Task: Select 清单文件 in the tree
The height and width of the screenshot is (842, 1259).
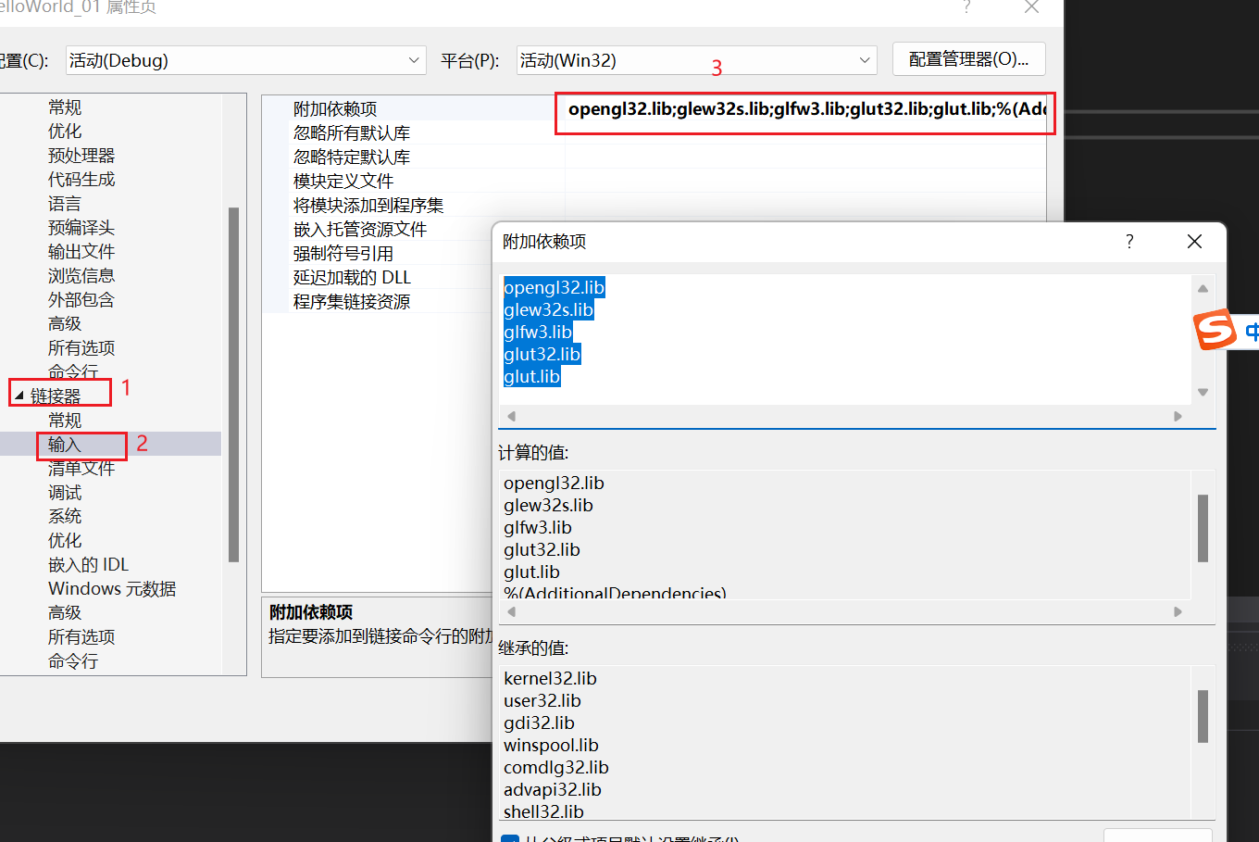Action: click(81, 468)
